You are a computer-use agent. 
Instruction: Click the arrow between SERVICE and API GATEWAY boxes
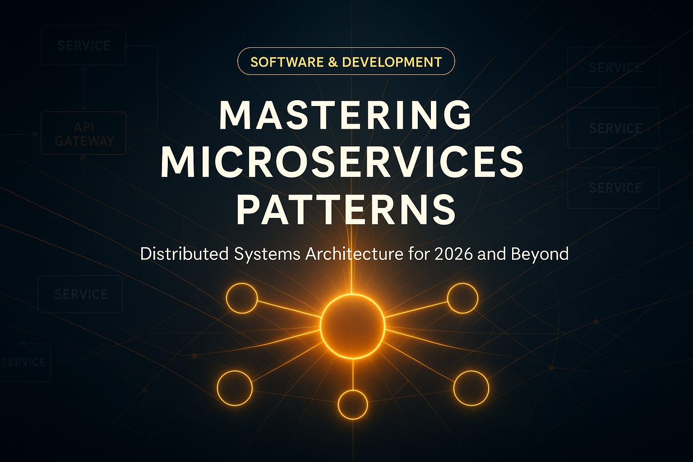click(83, 88)
